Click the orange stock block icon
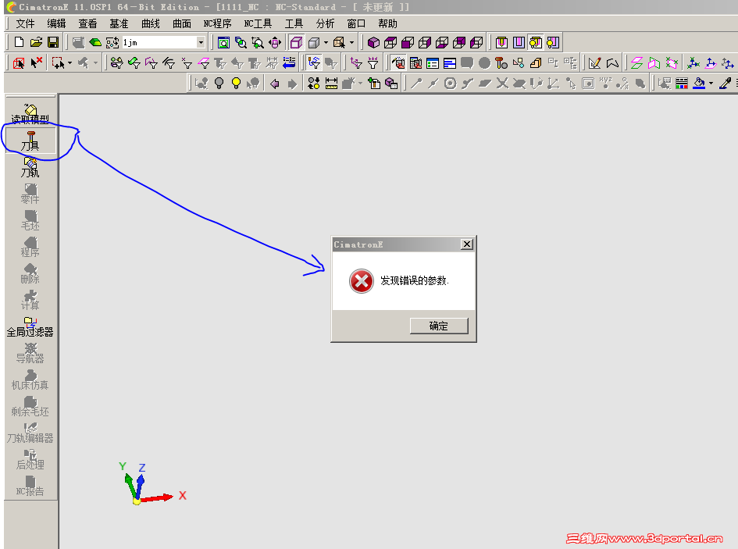The image size is (738, 549). pos(536,62)
